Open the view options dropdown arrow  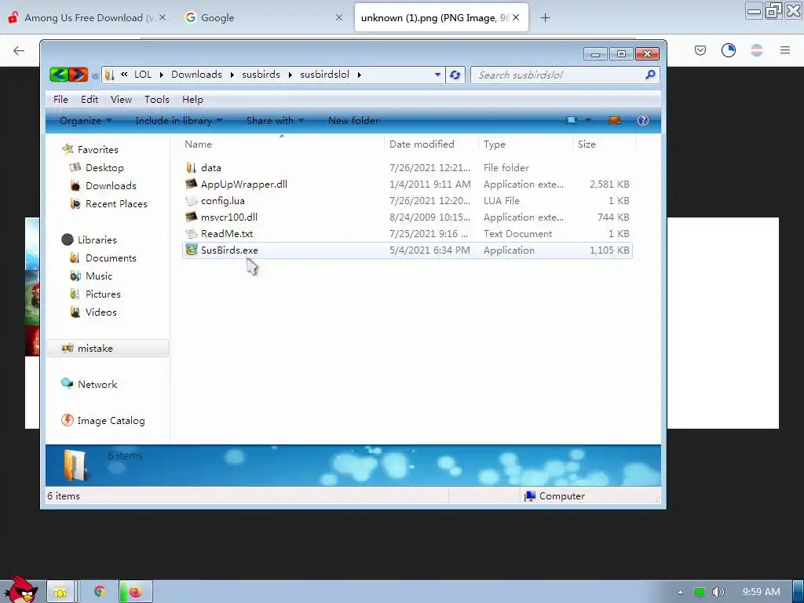pos(589,120)
